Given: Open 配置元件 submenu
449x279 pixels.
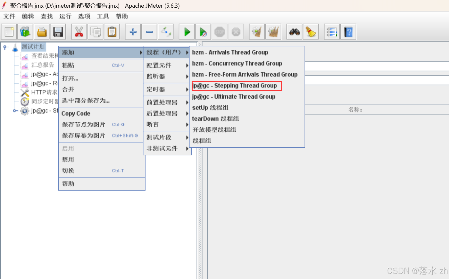Looking at the screenshot, I should point(167,65).
